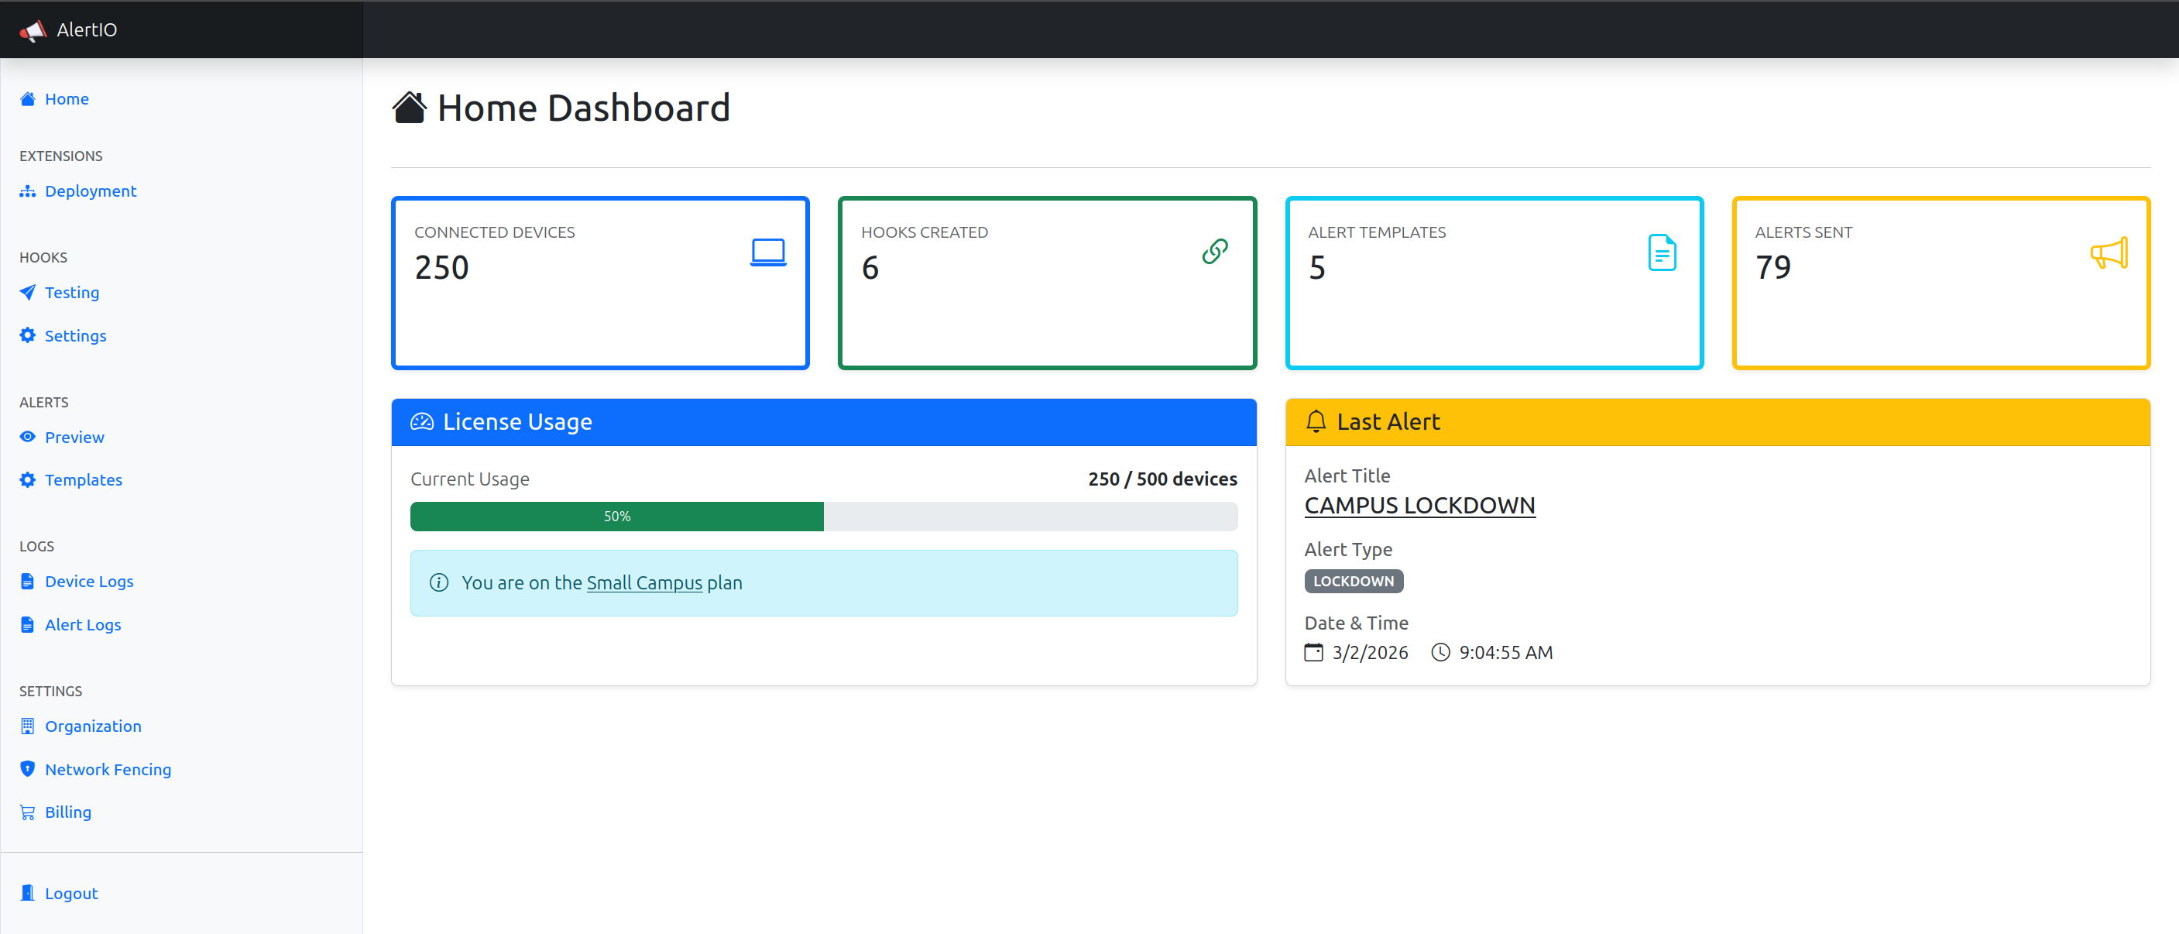Click the laptop icon on Connected Devices card
The width and height of the screenshot is (2179, 934).
coord(767,251)
